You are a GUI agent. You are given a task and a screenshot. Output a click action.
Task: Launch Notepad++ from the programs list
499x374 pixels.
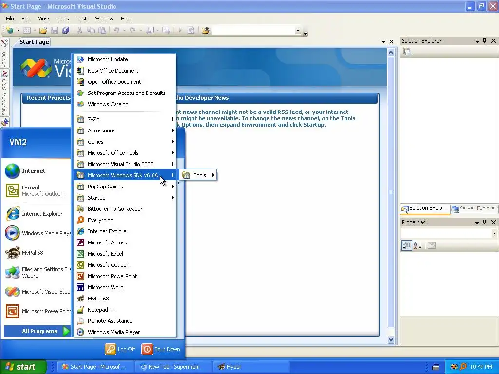tap(125, 310)
